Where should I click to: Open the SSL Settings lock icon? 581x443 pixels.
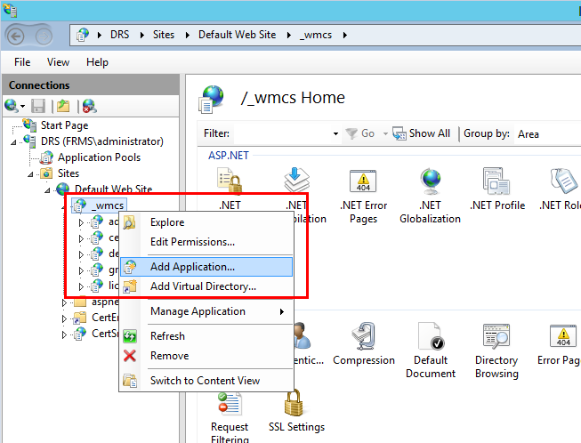pos(296,405)
